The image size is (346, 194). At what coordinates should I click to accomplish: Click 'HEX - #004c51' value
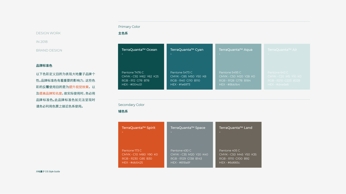click(132, 84)
